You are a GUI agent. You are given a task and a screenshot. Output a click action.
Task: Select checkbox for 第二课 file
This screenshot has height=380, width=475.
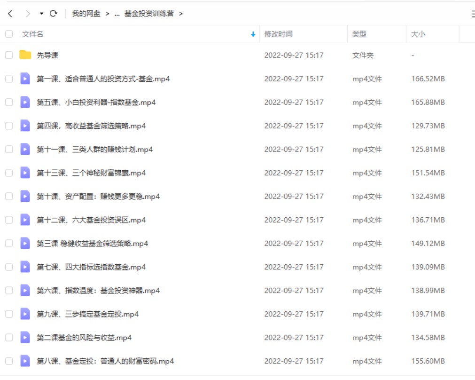point(9,338)
